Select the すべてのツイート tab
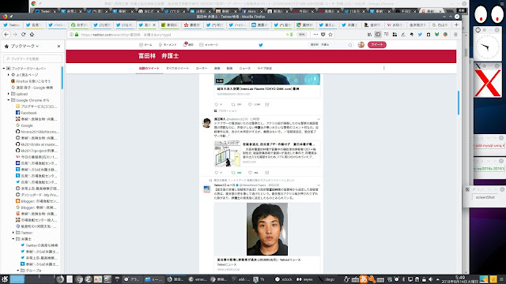This screenshot has width=506, height=284. point(177,69)
